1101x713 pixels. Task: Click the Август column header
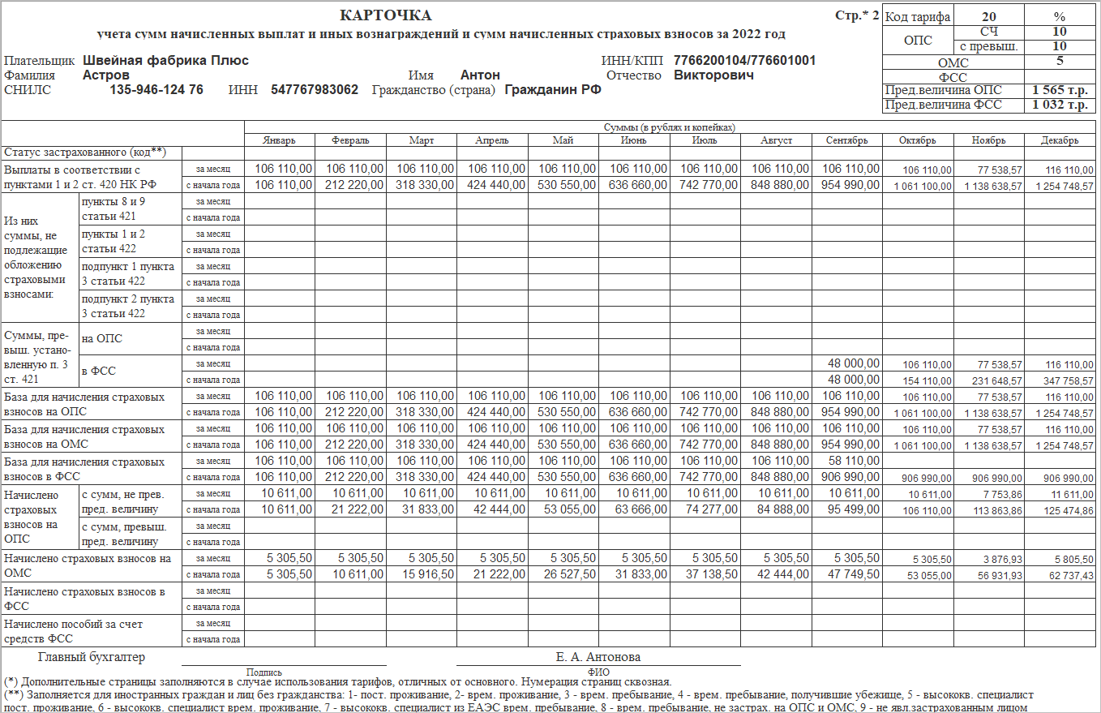776,140
